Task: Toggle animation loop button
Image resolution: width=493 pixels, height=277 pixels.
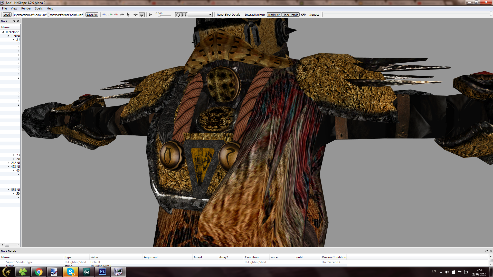Action: (178, 15)
